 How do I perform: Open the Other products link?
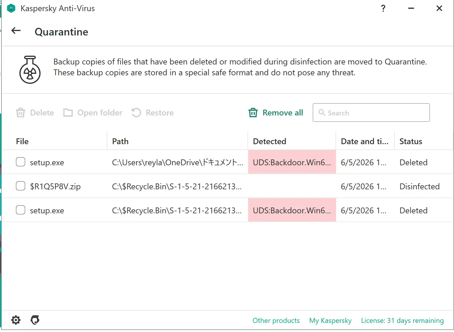[x=276, y=321]
